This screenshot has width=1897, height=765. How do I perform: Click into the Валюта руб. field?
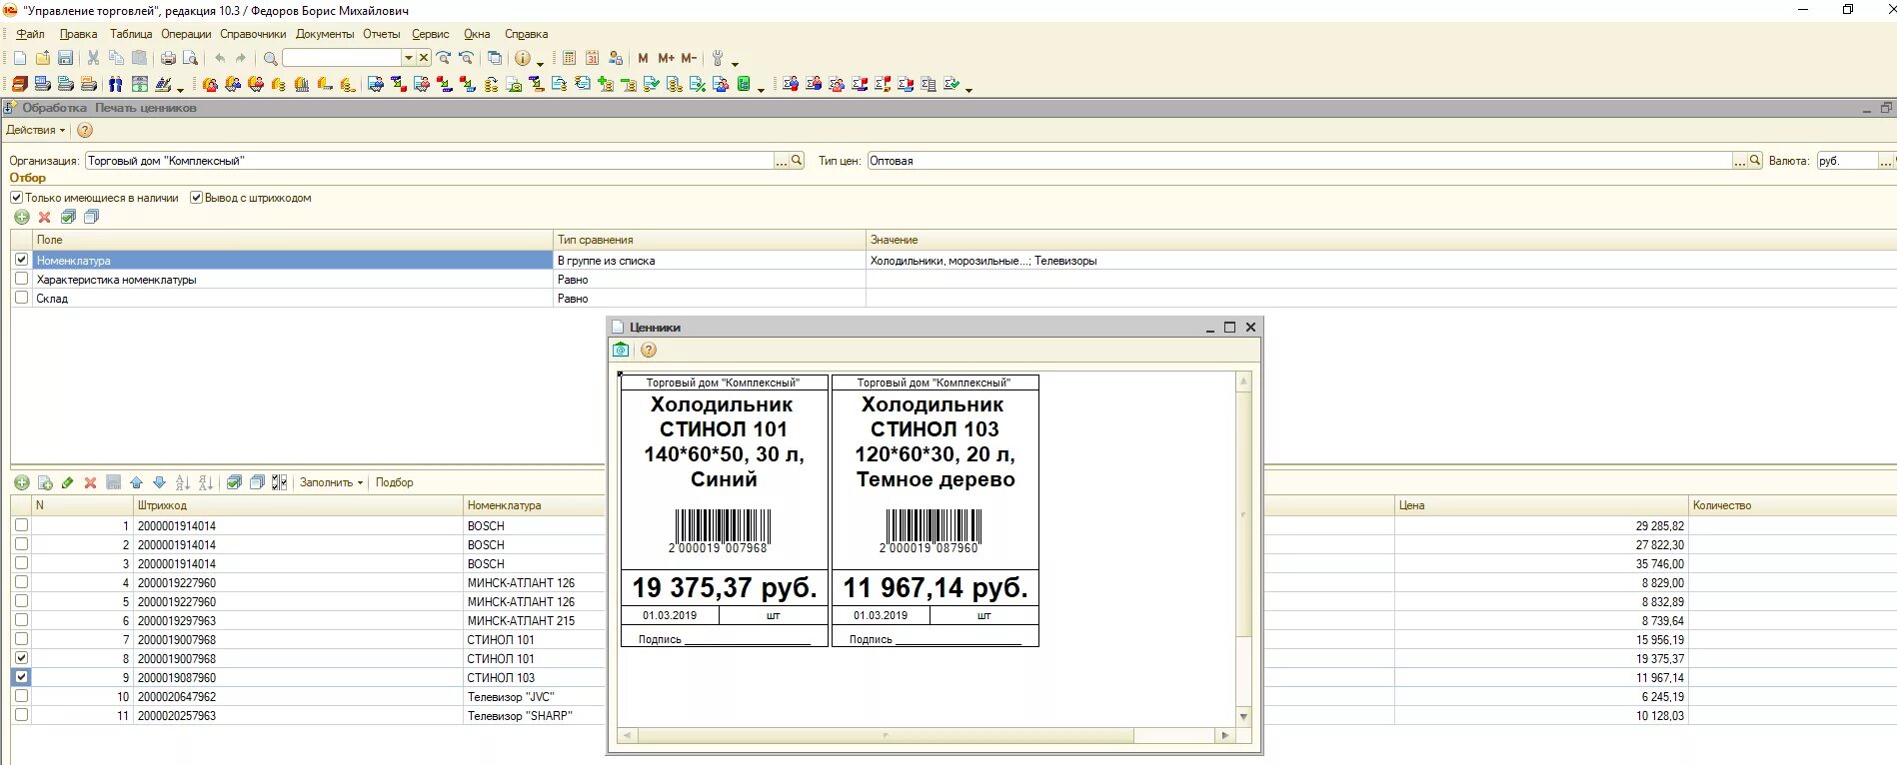1845,161
